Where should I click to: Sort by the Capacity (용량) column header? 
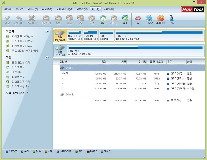pyautogui.click(x=97, y=62)
